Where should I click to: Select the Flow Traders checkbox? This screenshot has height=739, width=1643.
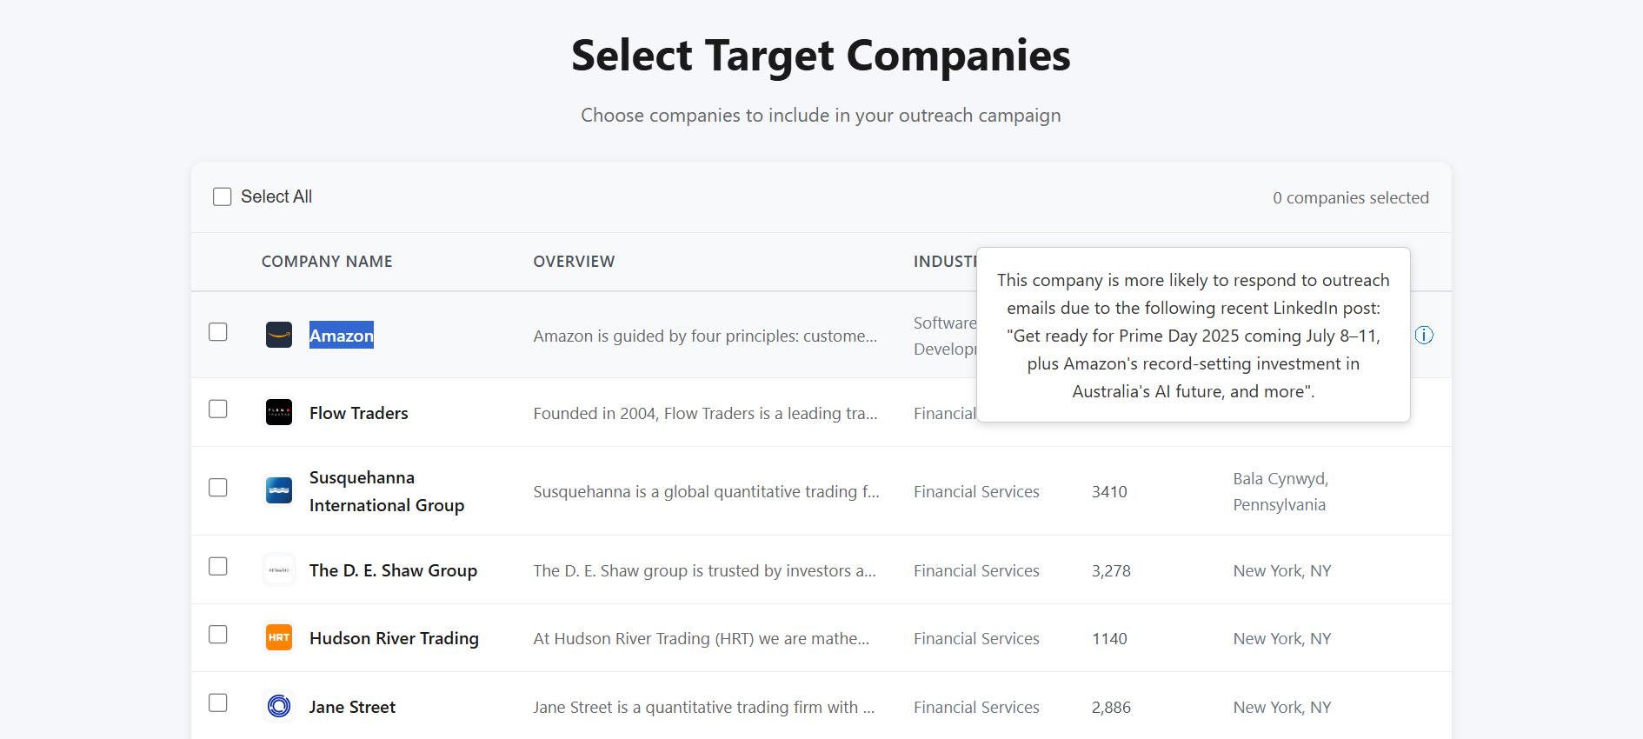pos(218,409)
